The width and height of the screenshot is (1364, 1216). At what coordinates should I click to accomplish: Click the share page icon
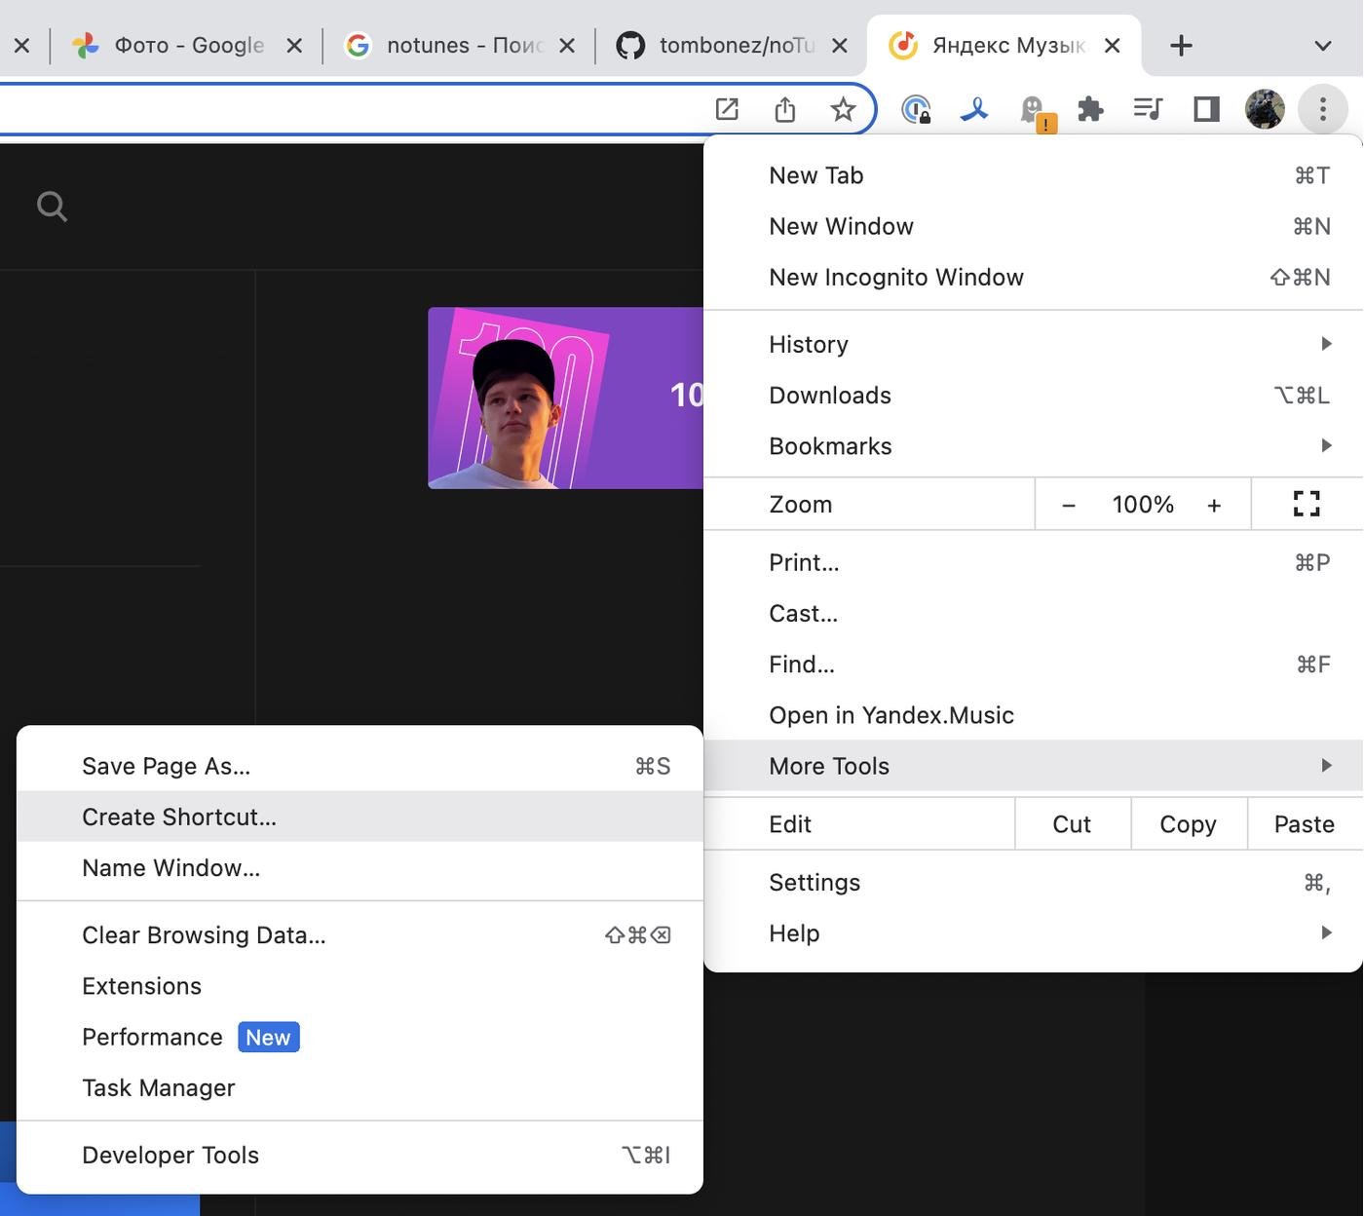tap(785, 109)
